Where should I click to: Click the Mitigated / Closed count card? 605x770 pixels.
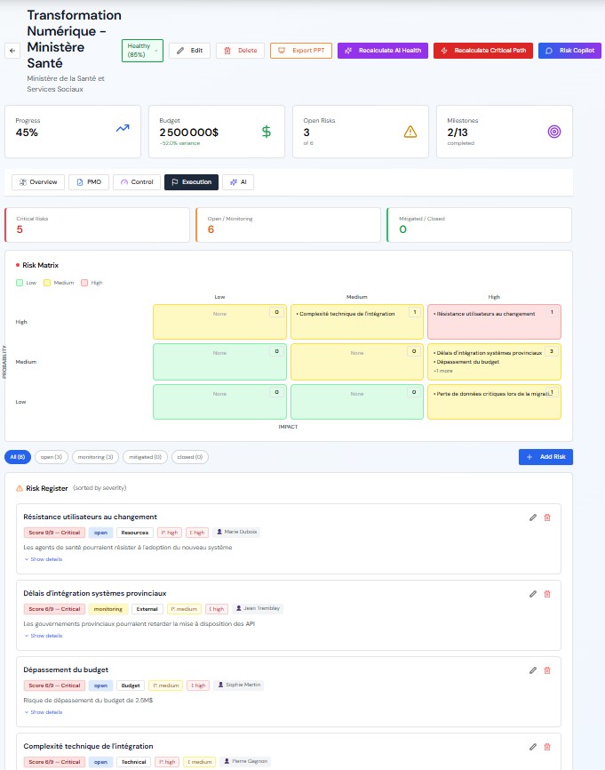480,225
